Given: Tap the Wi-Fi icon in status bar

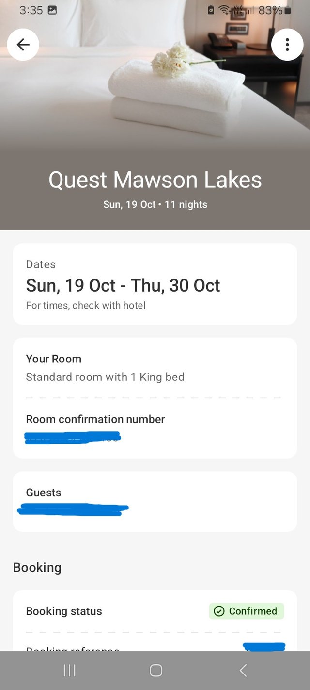Looking at the screenshot, I should [224, 10].
